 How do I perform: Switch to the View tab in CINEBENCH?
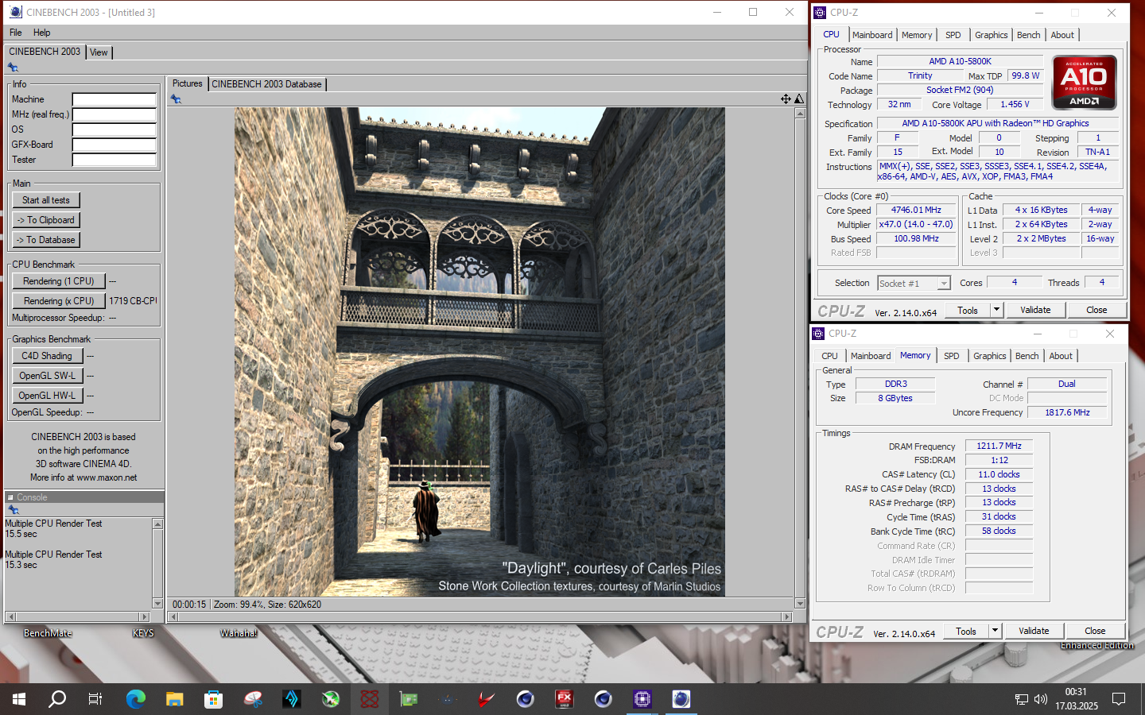pyautogui.click(x=99, y=52)
